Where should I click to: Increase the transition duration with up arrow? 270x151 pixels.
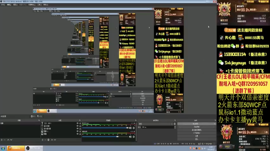[x=175, y=127]
